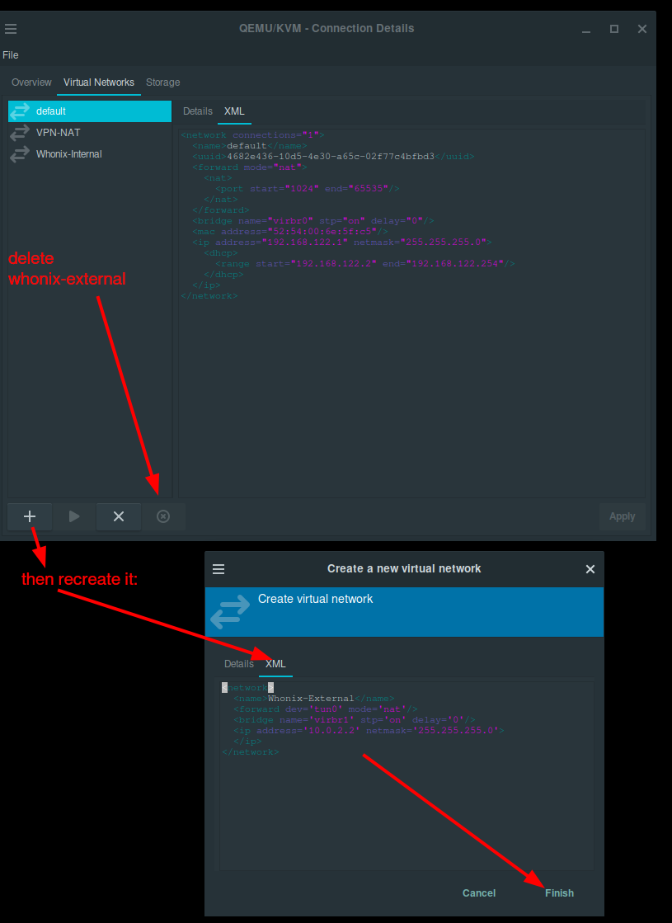Select the VPN-NAT network

[x=90, y=133]
